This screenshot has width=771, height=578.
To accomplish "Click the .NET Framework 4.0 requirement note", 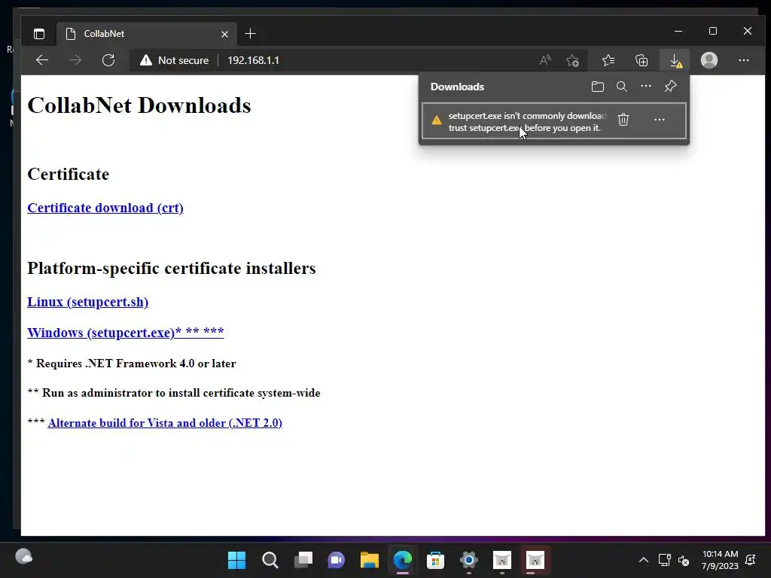I will coord(132,364).
